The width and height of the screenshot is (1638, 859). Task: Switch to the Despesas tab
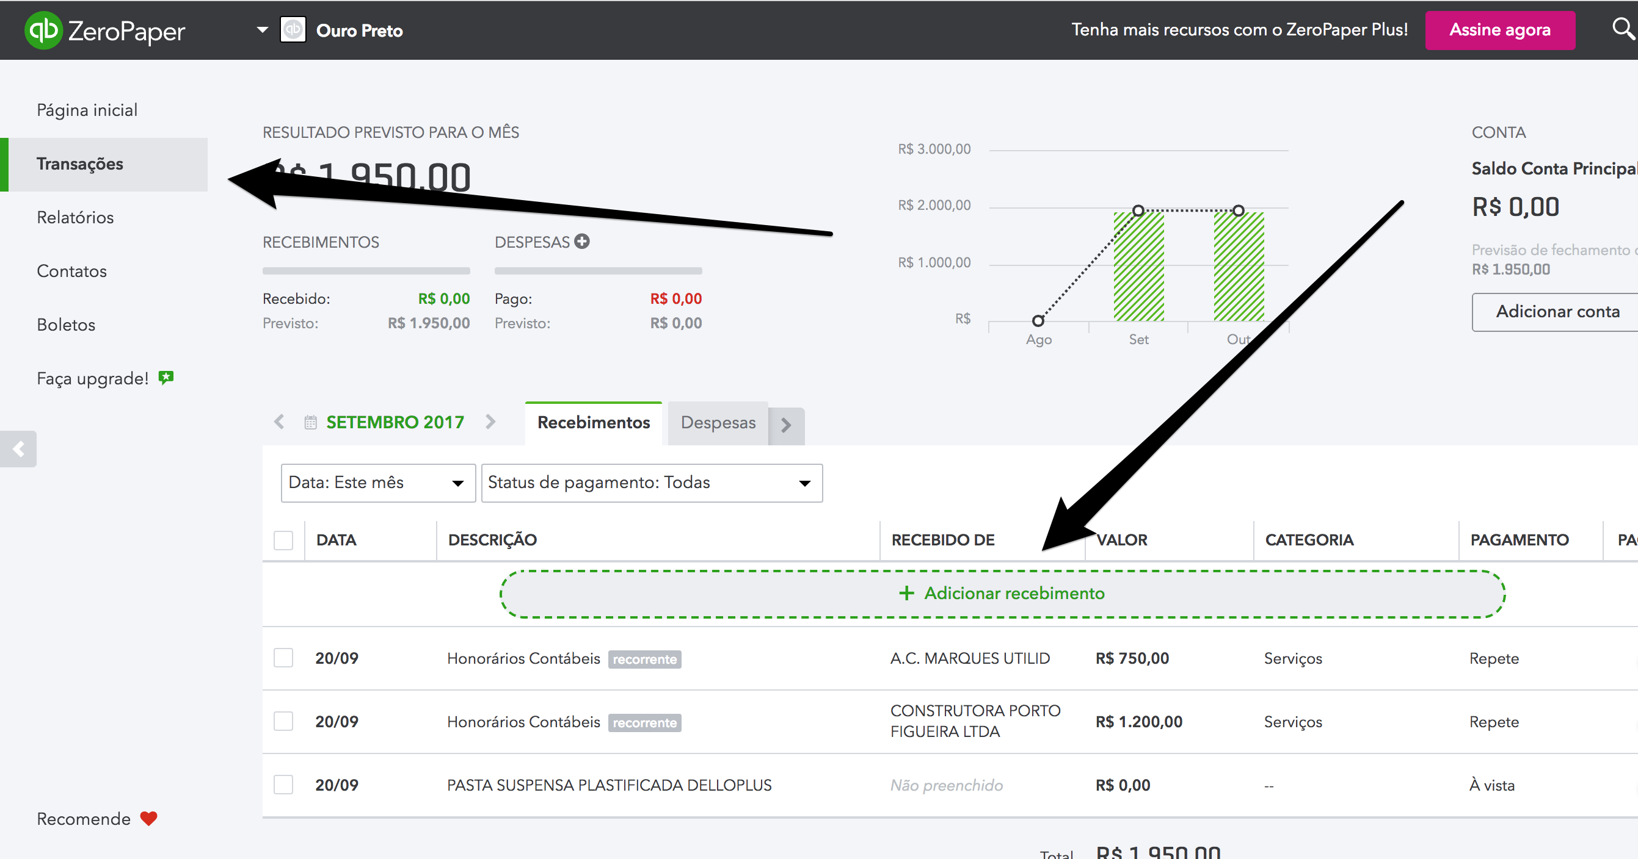pyautogui.click(x=718, y=423)
